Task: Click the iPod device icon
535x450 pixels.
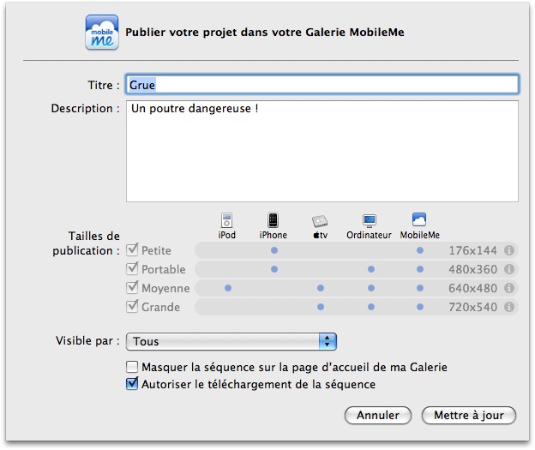Action: (226, 220)
